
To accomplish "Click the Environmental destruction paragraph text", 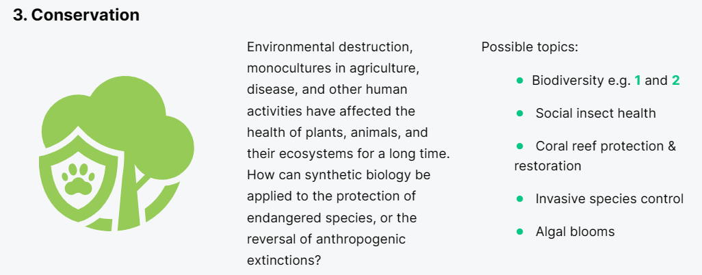I will [348, 154].
